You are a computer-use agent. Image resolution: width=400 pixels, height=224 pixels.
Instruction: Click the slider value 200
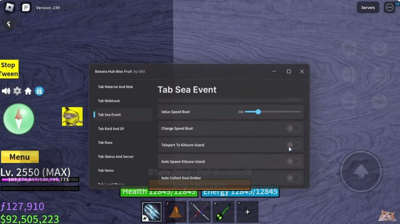coord(241,112)
